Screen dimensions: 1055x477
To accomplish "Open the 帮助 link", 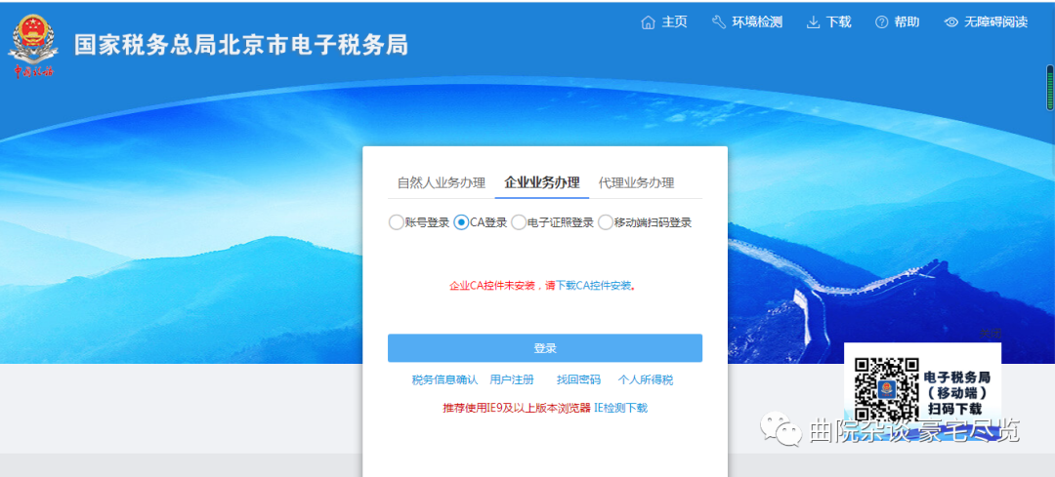I will [907, 22].
